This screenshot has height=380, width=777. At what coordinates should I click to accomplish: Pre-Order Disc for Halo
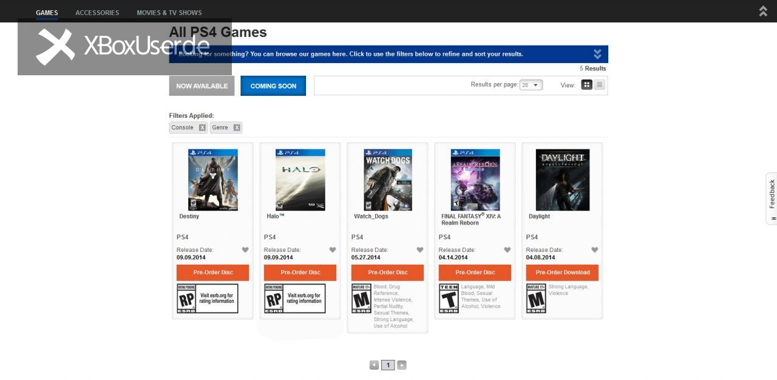[x=300, y=273]
